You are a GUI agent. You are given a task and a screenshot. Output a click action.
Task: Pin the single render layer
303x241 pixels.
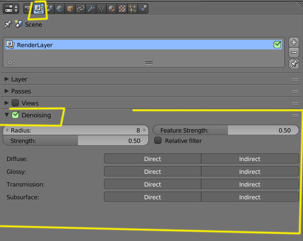[294, 64]
